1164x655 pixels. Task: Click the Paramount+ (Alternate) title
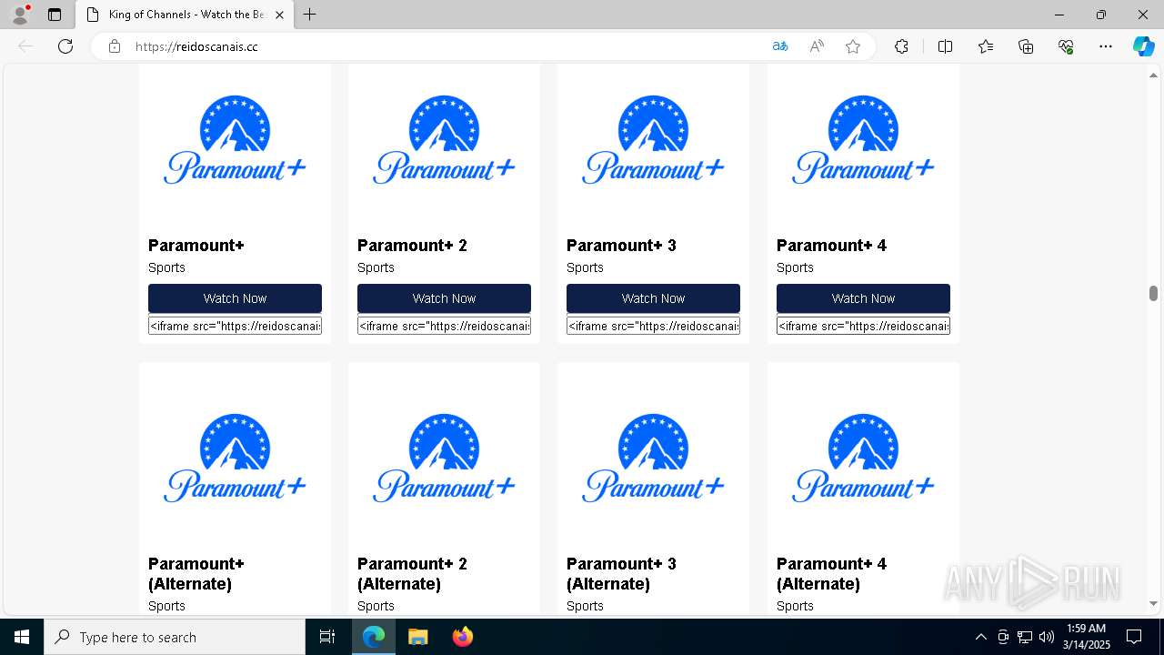tap(196, 574)
